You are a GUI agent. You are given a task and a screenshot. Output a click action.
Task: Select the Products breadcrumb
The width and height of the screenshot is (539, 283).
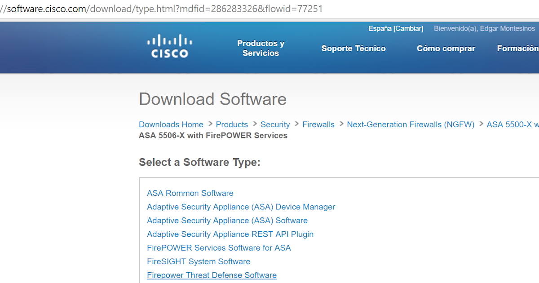pos(232,124)
